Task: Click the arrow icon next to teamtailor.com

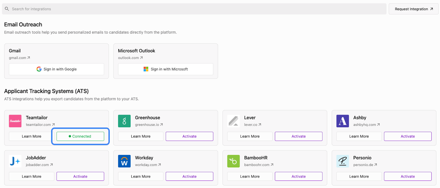Action: [53, 125]
